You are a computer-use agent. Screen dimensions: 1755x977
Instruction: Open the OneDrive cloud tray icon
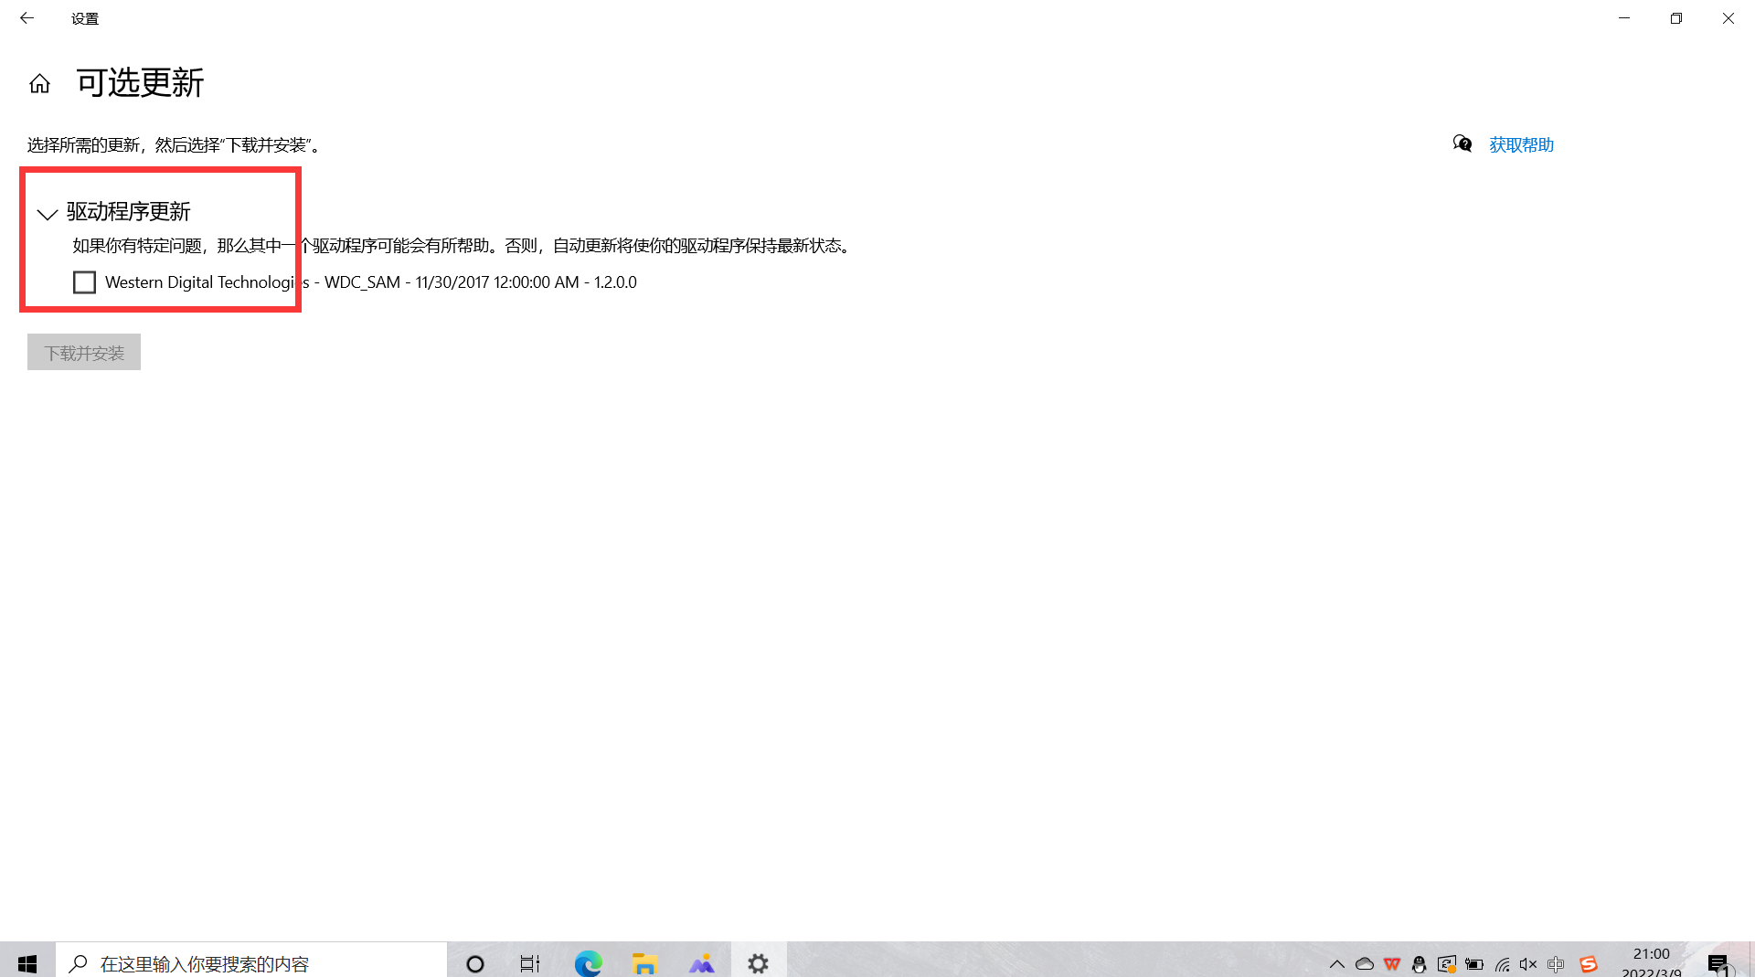tap(1365, 964)
